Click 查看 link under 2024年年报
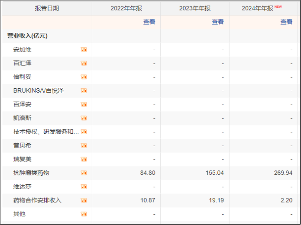The height and width of the screenshot is (225, 301). (286, 22)
